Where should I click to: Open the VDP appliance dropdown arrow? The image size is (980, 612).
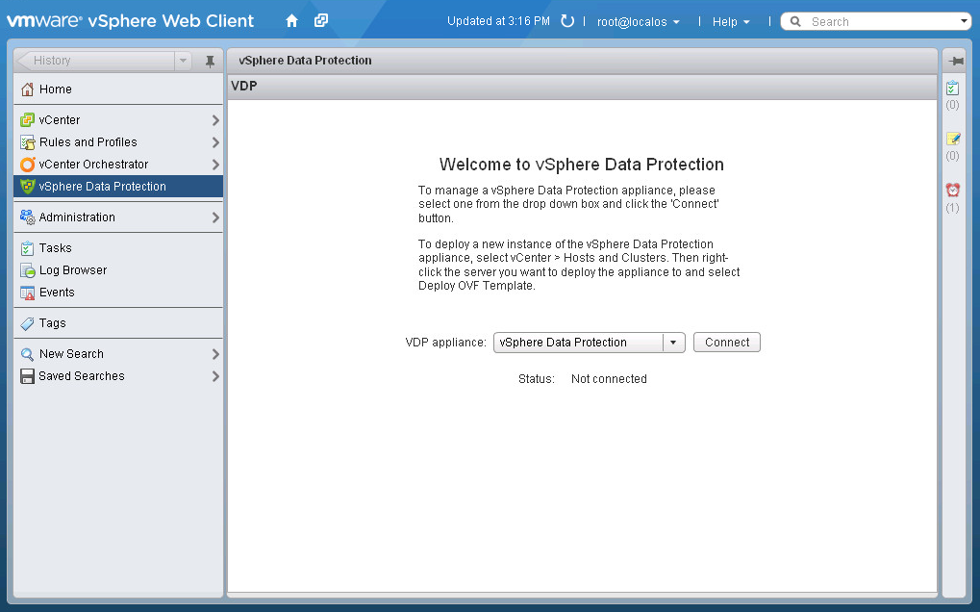click(673, 343)
